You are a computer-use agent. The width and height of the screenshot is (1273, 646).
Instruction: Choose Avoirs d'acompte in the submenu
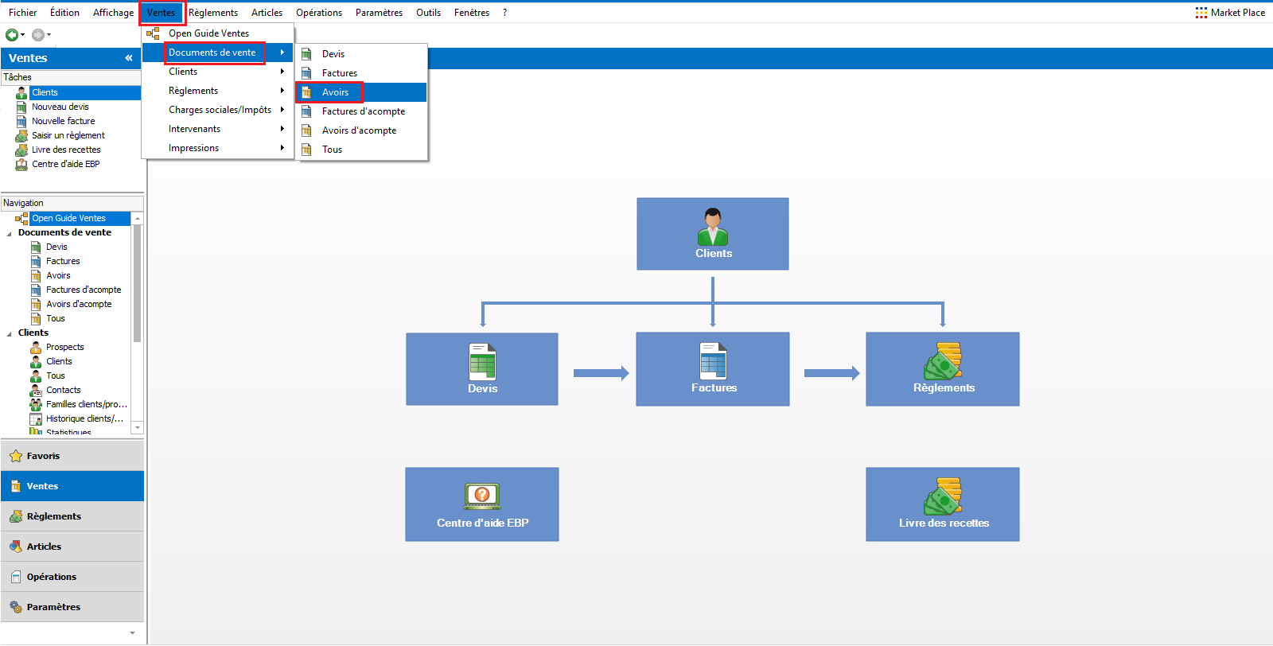pos(361,130)
